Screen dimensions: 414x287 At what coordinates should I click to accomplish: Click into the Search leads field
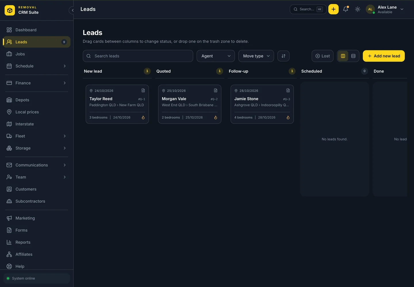coord(138,56)
